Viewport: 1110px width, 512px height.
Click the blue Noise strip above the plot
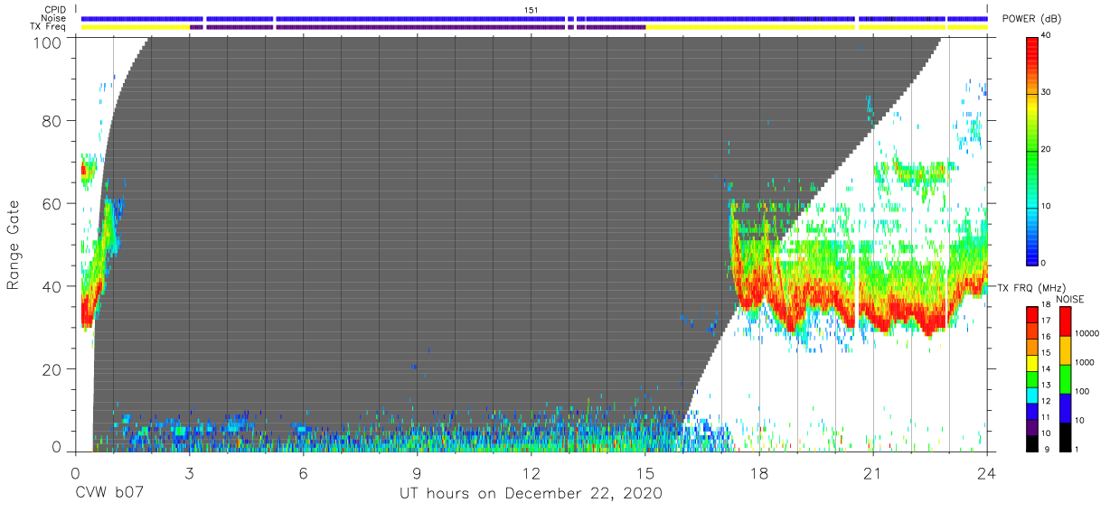[x=533, y=18]
